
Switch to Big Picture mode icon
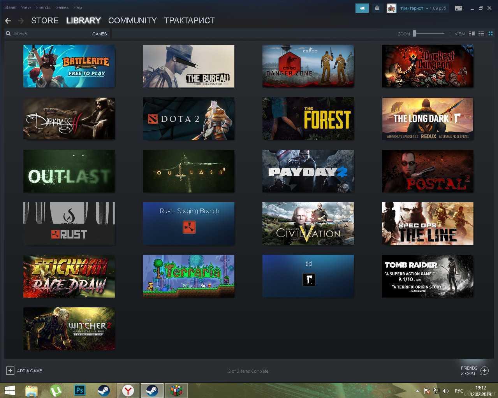click(459, 8)
